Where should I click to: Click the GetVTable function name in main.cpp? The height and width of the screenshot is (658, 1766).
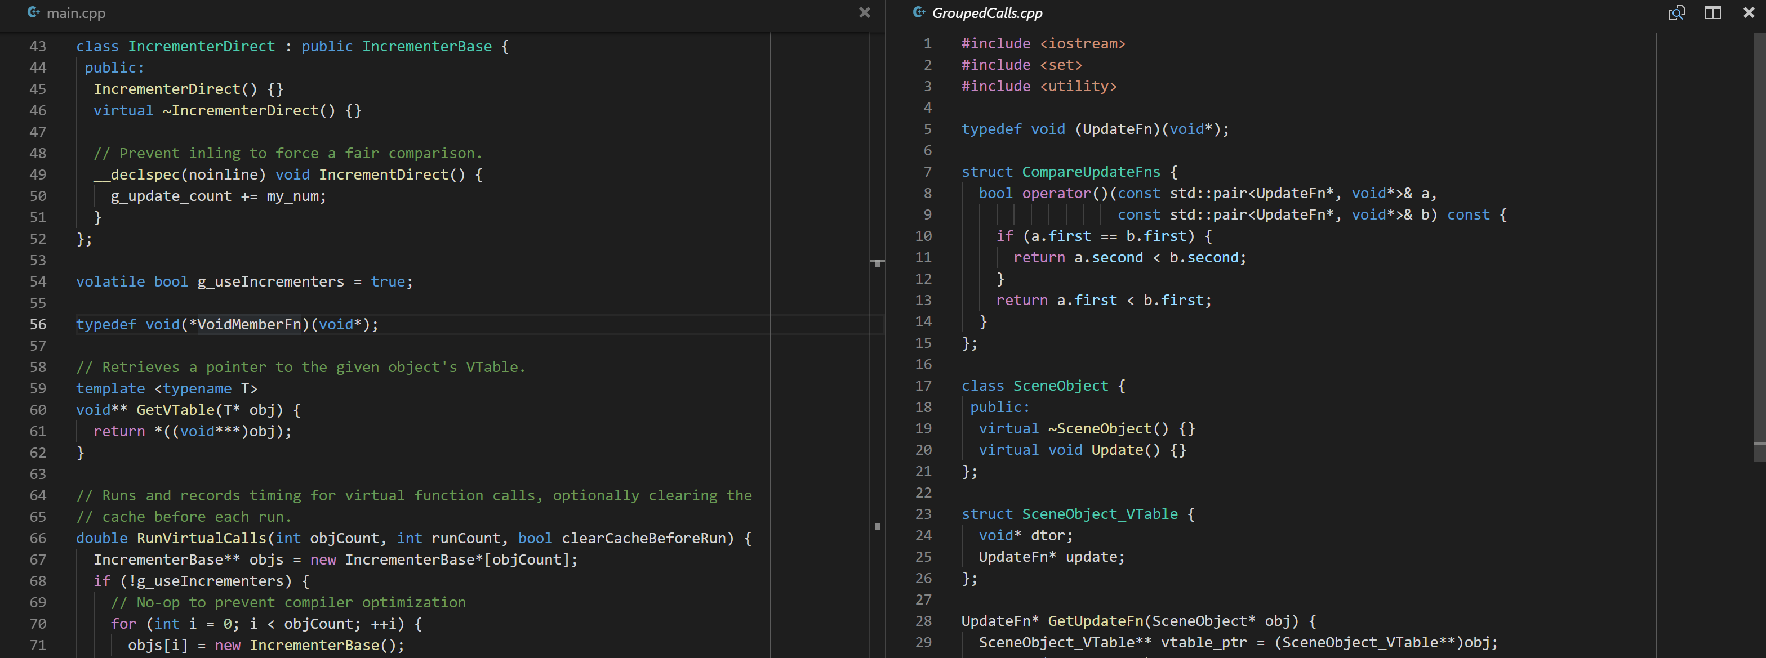point(175,410)
